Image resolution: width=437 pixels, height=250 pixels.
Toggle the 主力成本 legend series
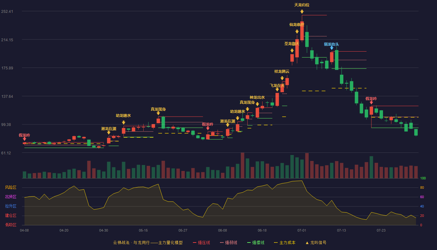(x=285, y=242)
